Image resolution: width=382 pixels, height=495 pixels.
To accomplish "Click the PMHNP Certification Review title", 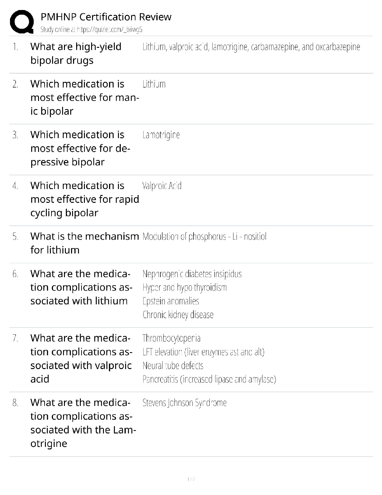I will [x=106, y=17].
